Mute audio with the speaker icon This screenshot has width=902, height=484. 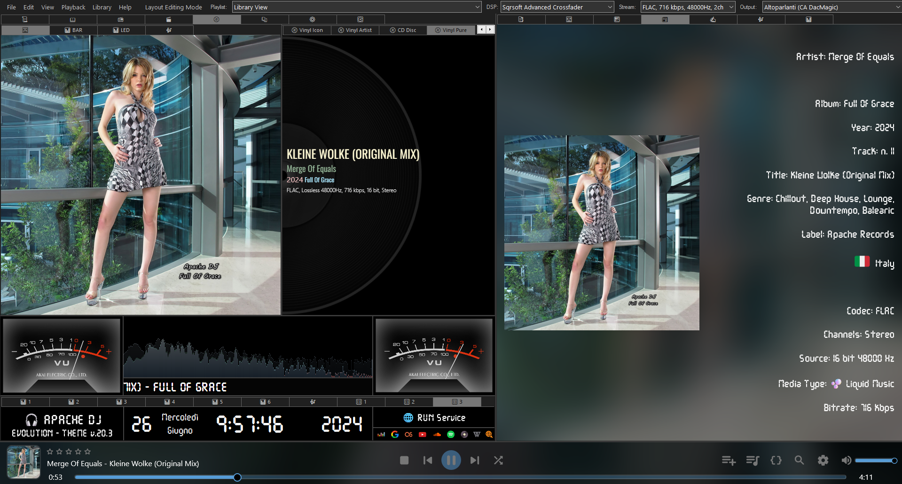(x=846, y=461)
